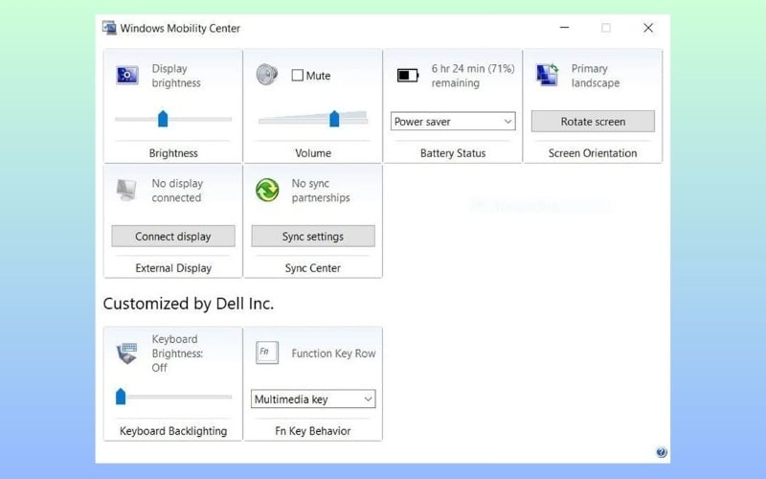This screenshot has width=766, height=479.
Task: Click the 'Customized by Dell Inc.' heading
Action: point(189,304)
